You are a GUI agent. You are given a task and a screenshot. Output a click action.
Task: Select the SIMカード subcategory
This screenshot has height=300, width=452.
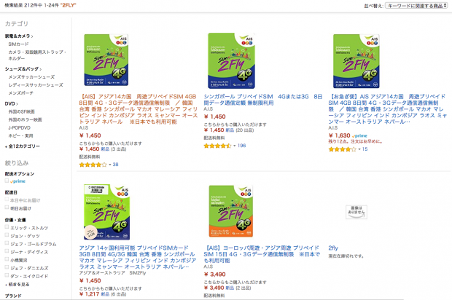point(18,44)
